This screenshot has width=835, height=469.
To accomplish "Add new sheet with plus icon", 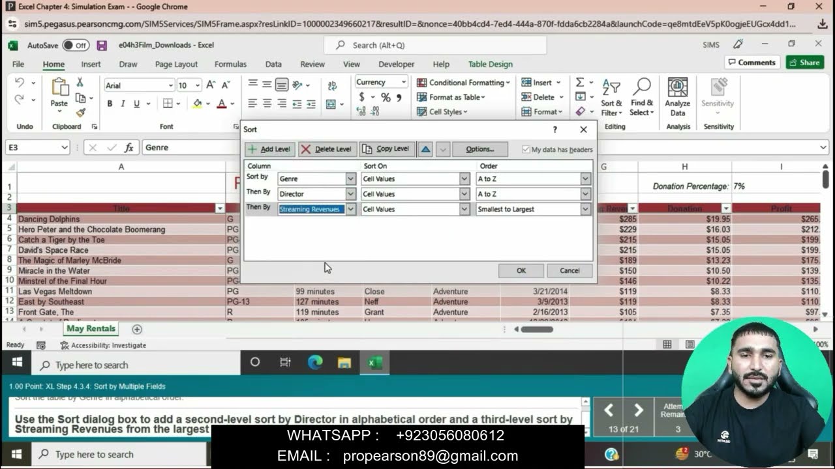I will tap(137, 329).
